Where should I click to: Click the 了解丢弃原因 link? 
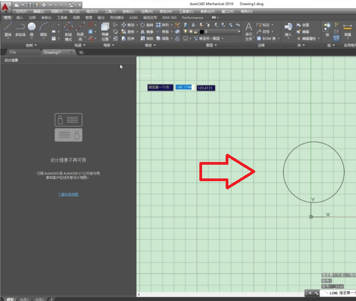pos(68,194)
